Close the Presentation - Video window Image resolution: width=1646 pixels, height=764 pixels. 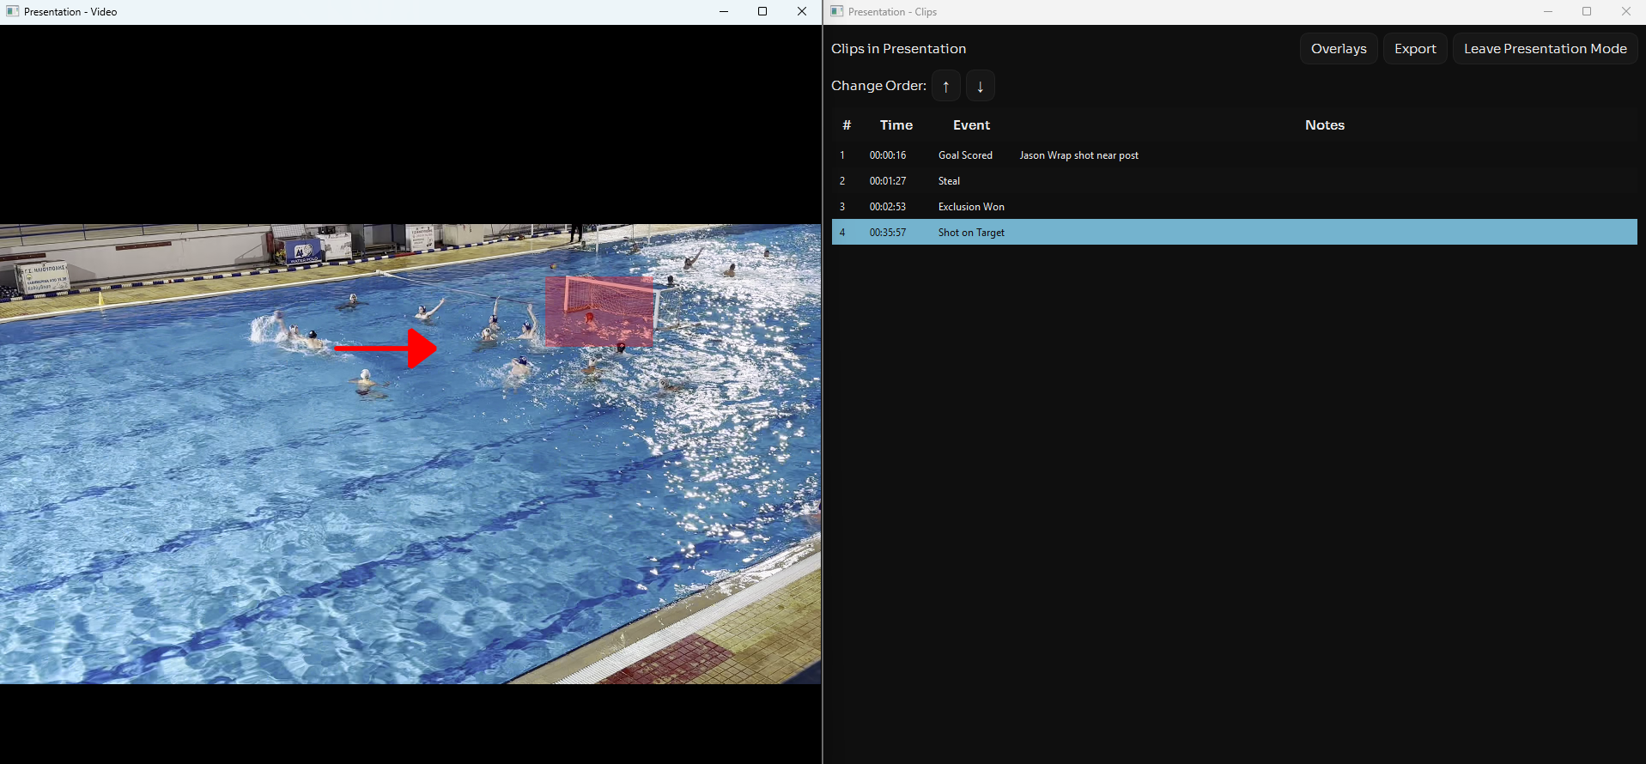tap(802, 11)
